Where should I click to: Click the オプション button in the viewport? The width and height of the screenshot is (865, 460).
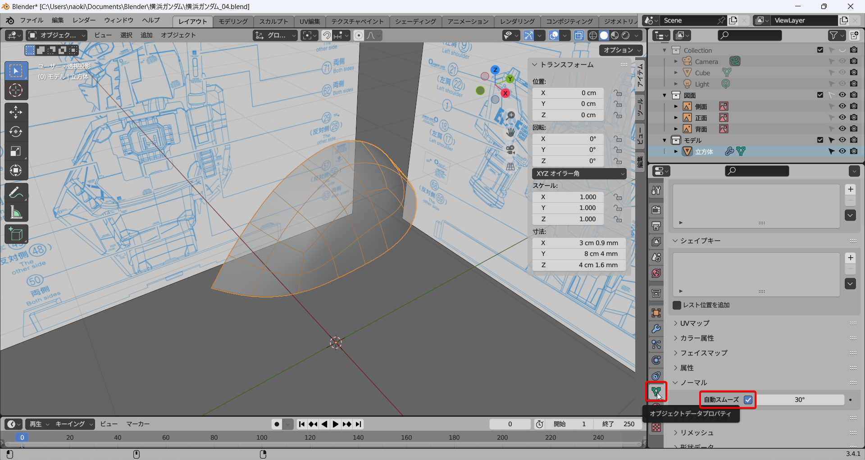pyautogui.click(x=620, y=50)
